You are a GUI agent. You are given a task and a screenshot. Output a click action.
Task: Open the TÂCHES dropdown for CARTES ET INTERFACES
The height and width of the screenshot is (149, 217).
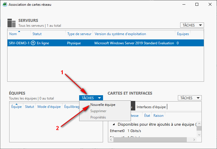(x=190, y=98)
